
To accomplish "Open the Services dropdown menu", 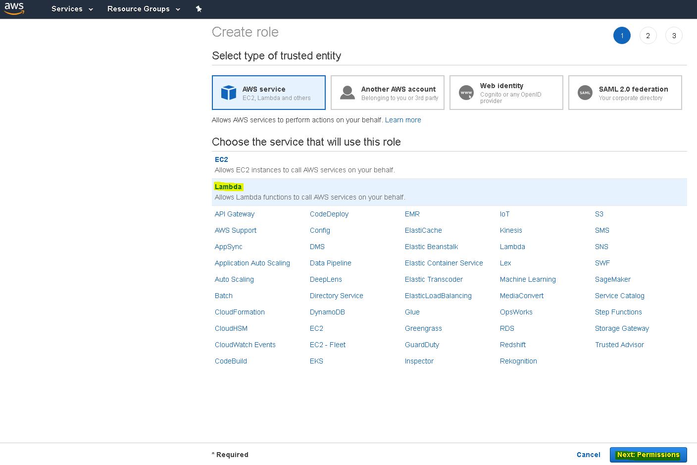I will click(72, 9).
